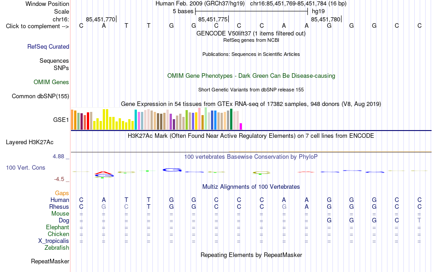This screenshot has height=272, width=432.
Task: Click the C base in the Dog row
Action: [x=397, y=220]
